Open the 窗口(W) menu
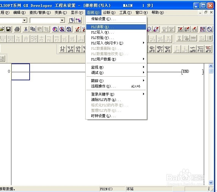 click(142, 13)
